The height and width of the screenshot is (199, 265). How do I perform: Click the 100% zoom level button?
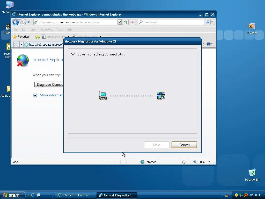click(199, 162)
